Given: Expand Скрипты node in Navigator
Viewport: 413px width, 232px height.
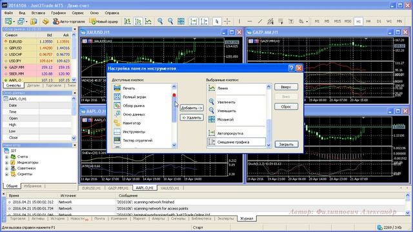Looking at the screenshot, I should pos(6,174).
